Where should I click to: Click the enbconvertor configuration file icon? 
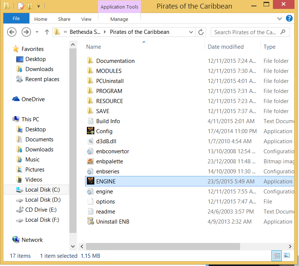pyautogui.click(x=90, y=151)
